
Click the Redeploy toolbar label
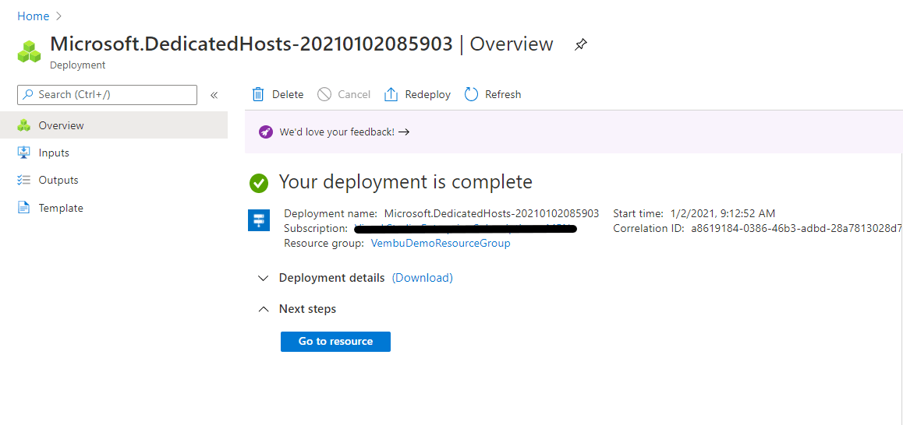point(428,94)
